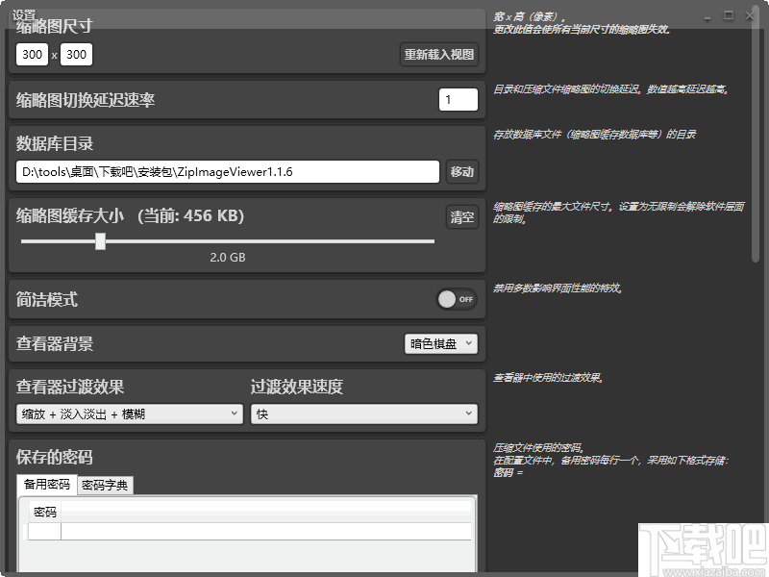Expand the transition effect dropdown 缩放+淡入淡出+模糊
The width and height of the screenshot is (769, 577).
125,414
